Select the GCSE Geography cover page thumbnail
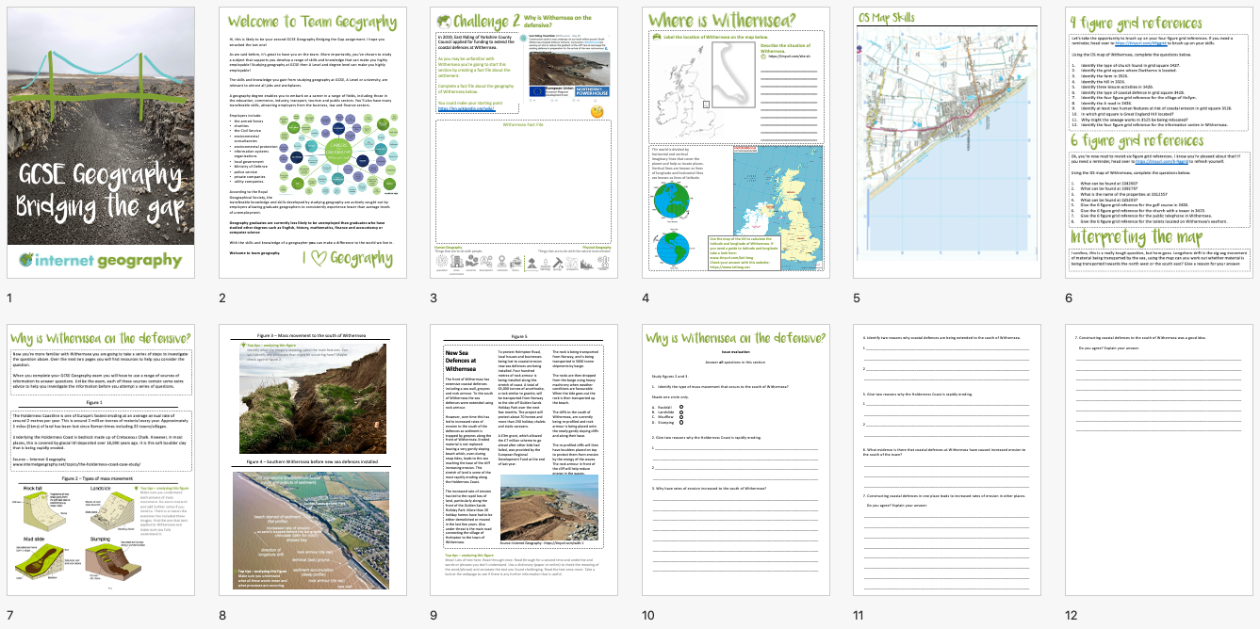The image size is (1260, 629). coord(101,143)
